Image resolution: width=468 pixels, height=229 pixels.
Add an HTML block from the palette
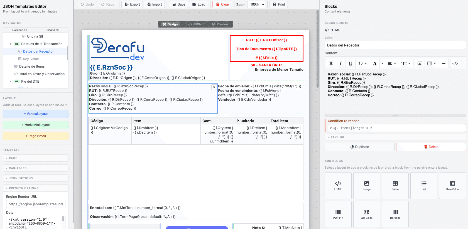338,186
